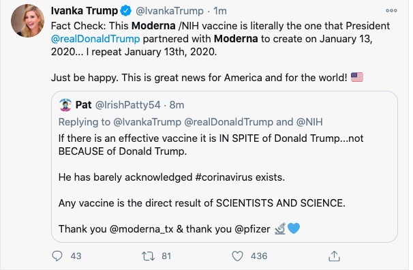Open the 8m timestamp of quoted tweet
413x270 pixels.
(177, 105)
